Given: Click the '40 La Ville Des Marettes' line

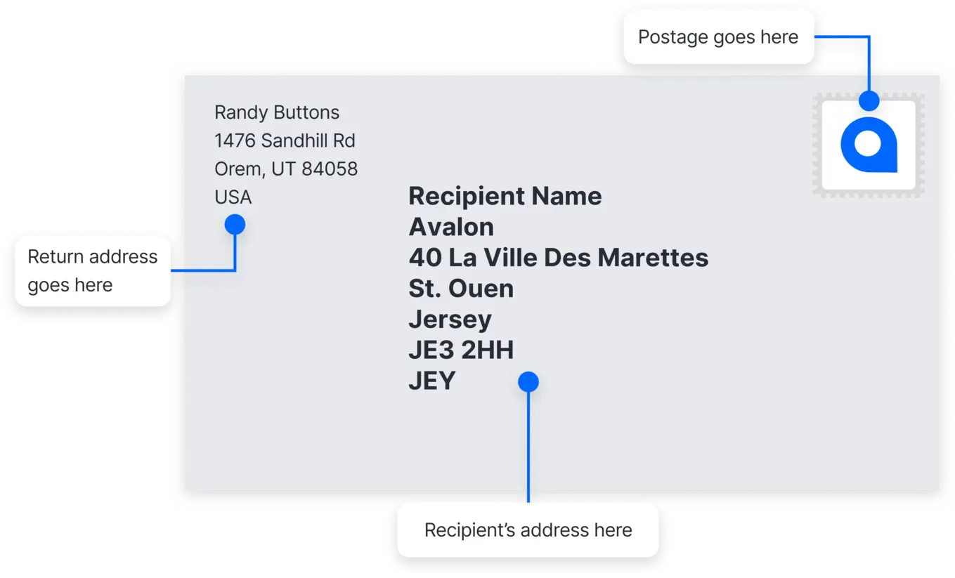Looking at the screenshot, I should tap(559, 258).
